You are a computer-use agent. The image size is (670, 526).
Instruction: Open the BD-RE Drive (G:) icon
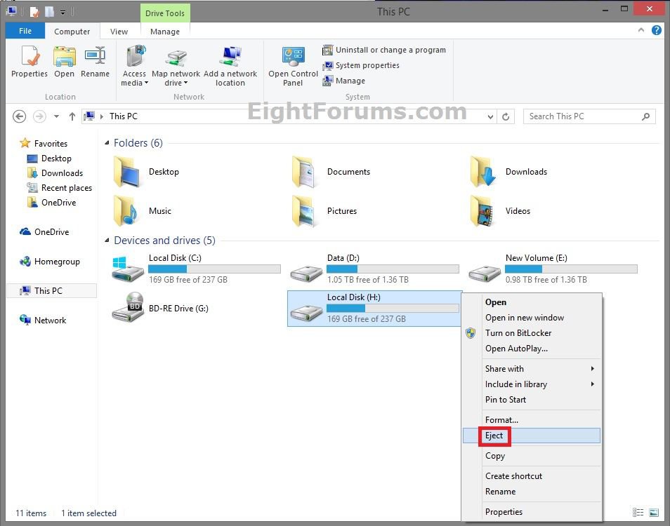[127, 308]
